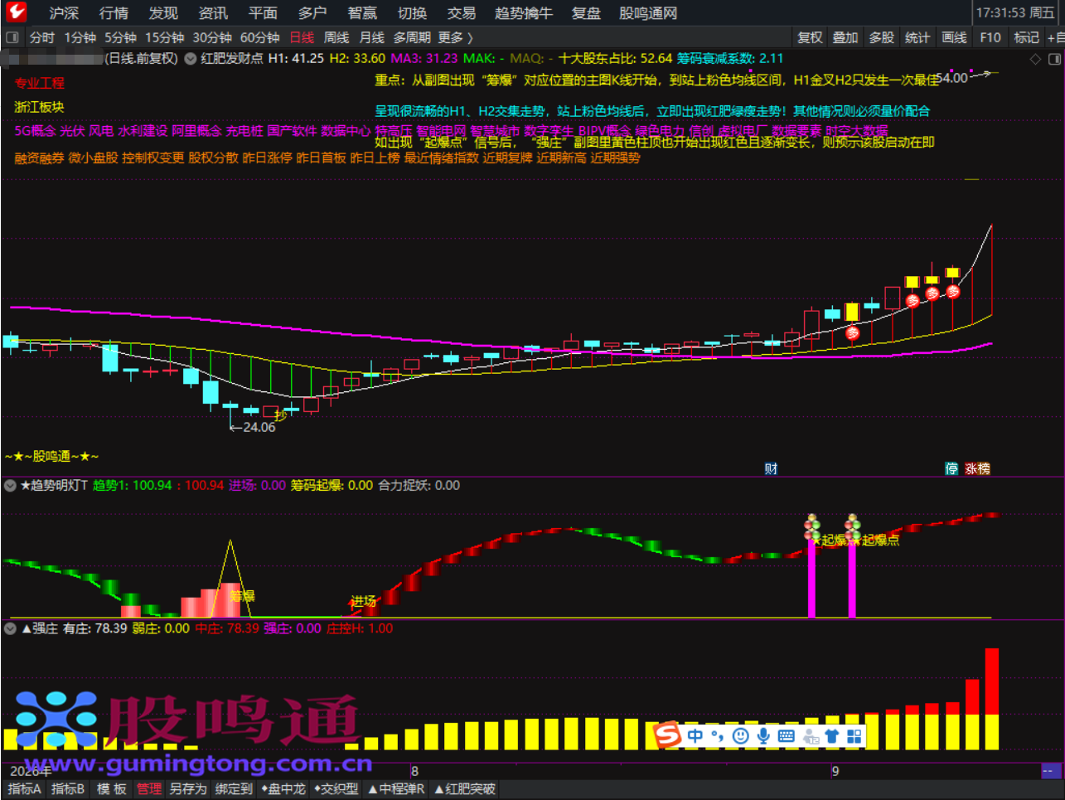Expand the ▲强庄 indicator dropdown arrow
Viewport: 1065px width, 800px height.
pyautogui.click(x=11, y=629)
